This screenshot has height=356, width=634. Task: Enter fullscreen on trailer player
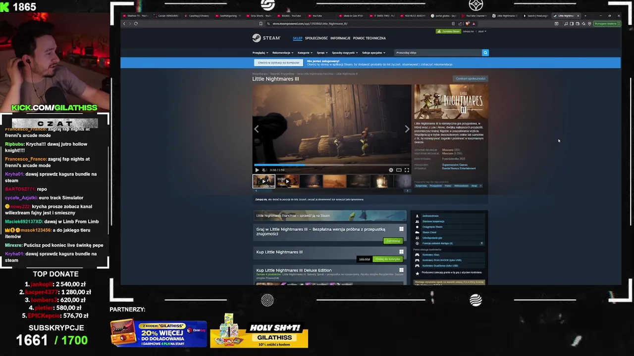tap(407, 170)
